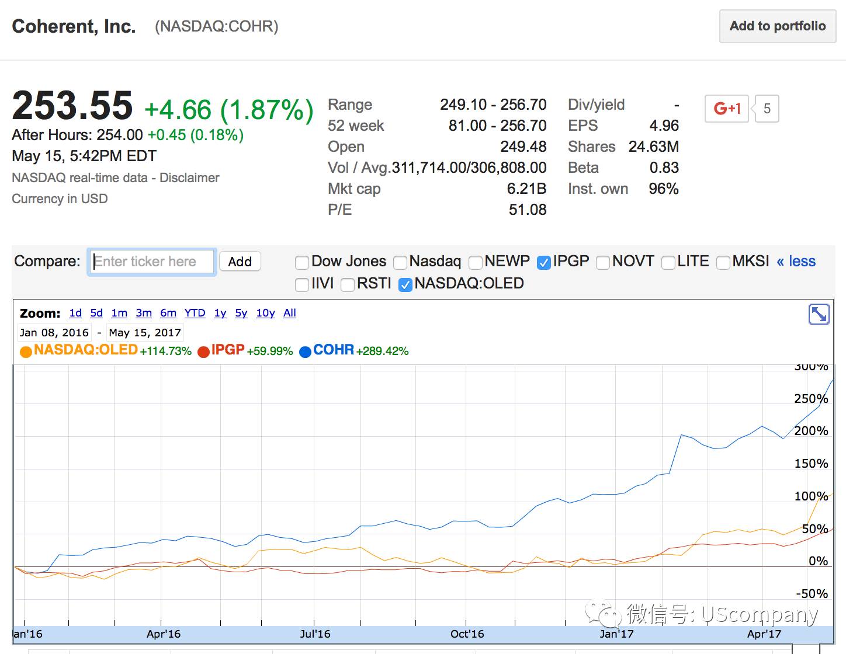Expand chart using the fullscreen arrow icon

(819, 314)
